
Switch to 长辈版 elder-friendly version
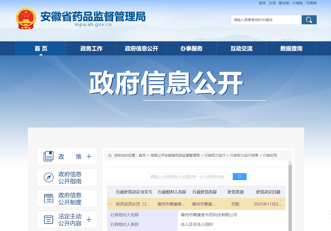pyautogui.click(x=298, y=3)
